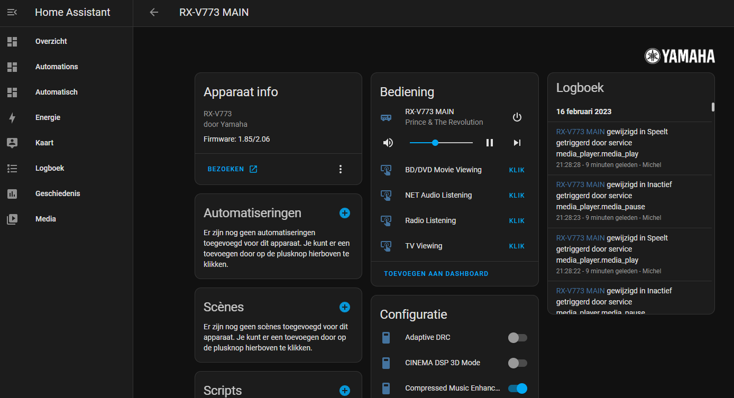This screenshot has height=398, width=734.
Task: Open the Media sidebar icon
Action: pos(12,218)
